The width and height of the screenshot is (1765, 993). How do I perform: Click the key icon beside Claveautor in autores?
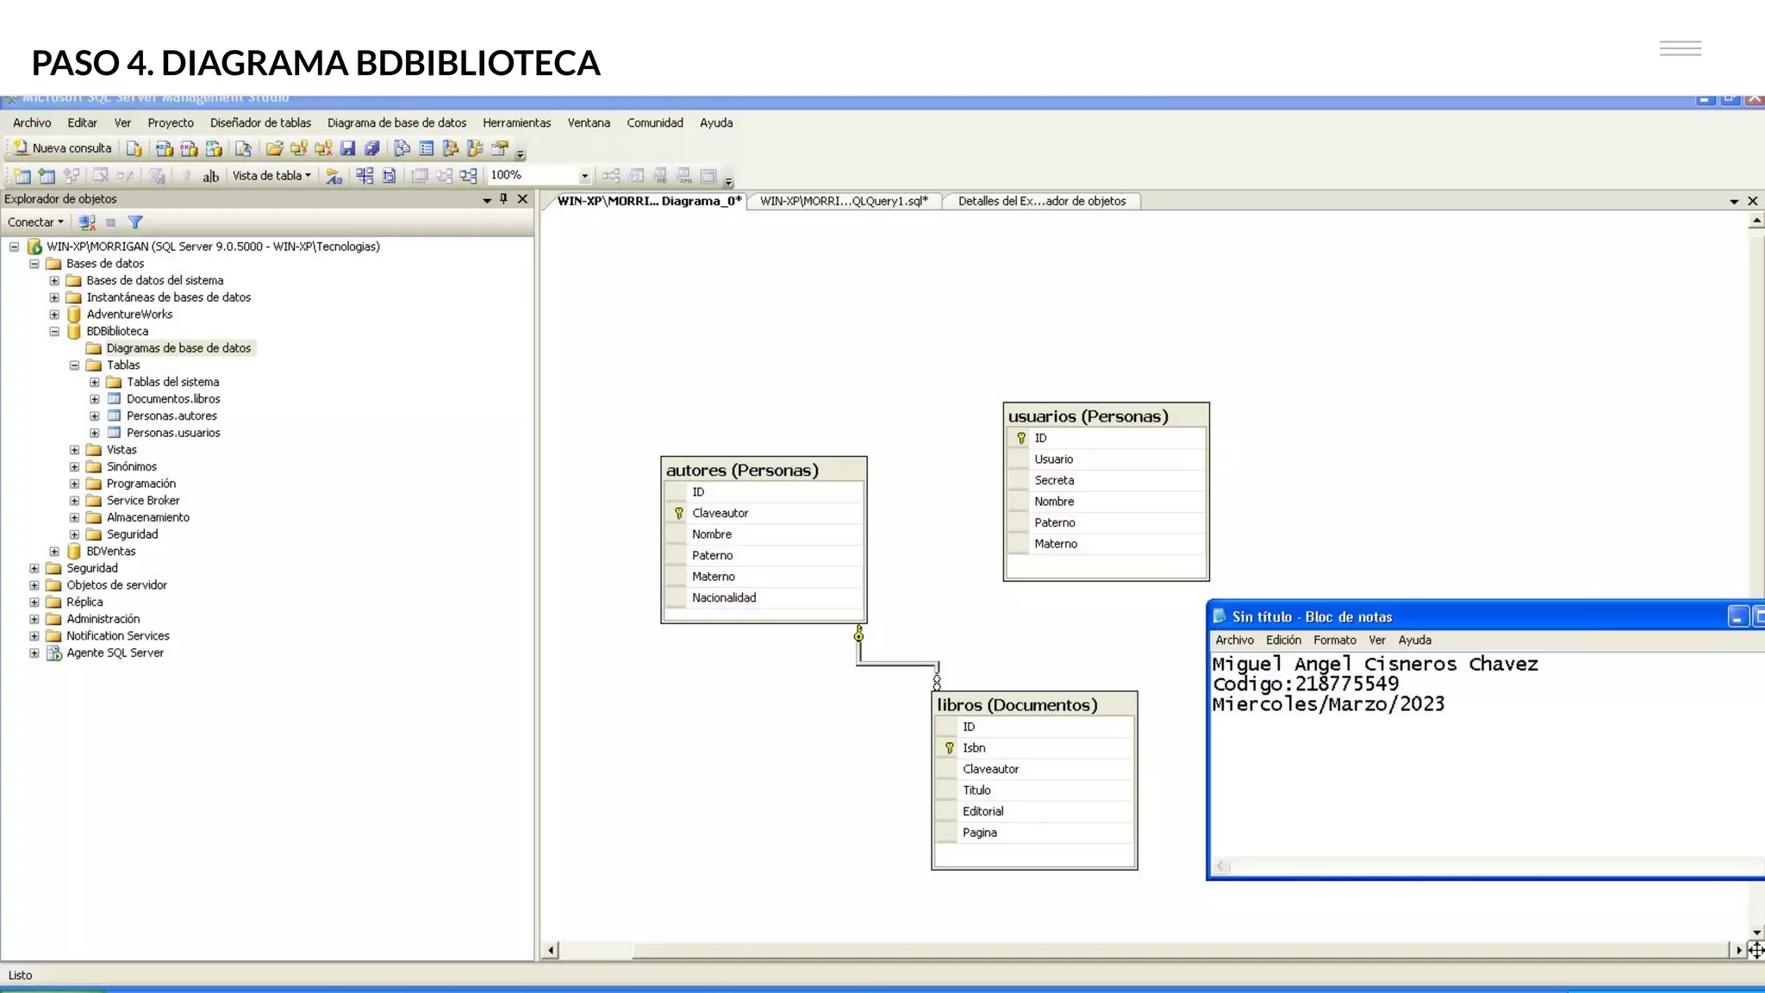(678, 513)
